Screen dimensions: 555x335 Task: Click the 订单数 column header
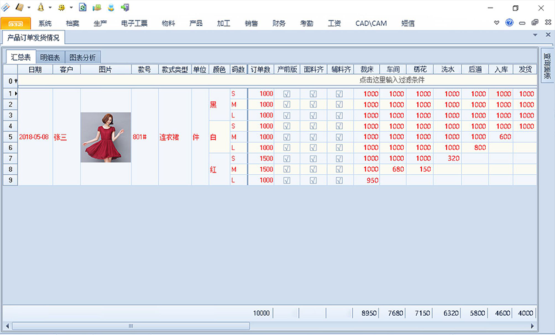click(x=260, y=69)
